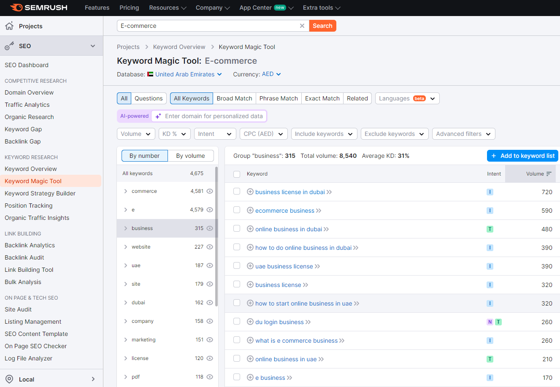Collapse the SEO sidebar section chevron
The image size is (560, 387).
coord(93,46)
